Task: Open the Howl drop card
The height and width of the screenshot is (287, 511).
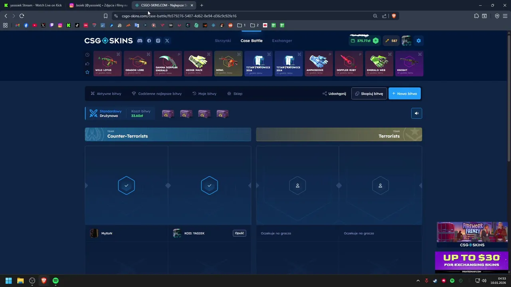Action: (x=228, y=63)
